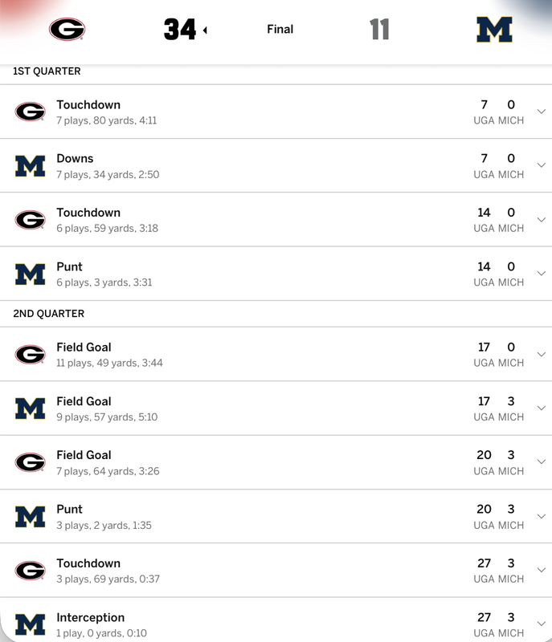Expand the Michigan Interception drive chevron
This screenshot has height=642, width=552.
click(x=541, y=624)
